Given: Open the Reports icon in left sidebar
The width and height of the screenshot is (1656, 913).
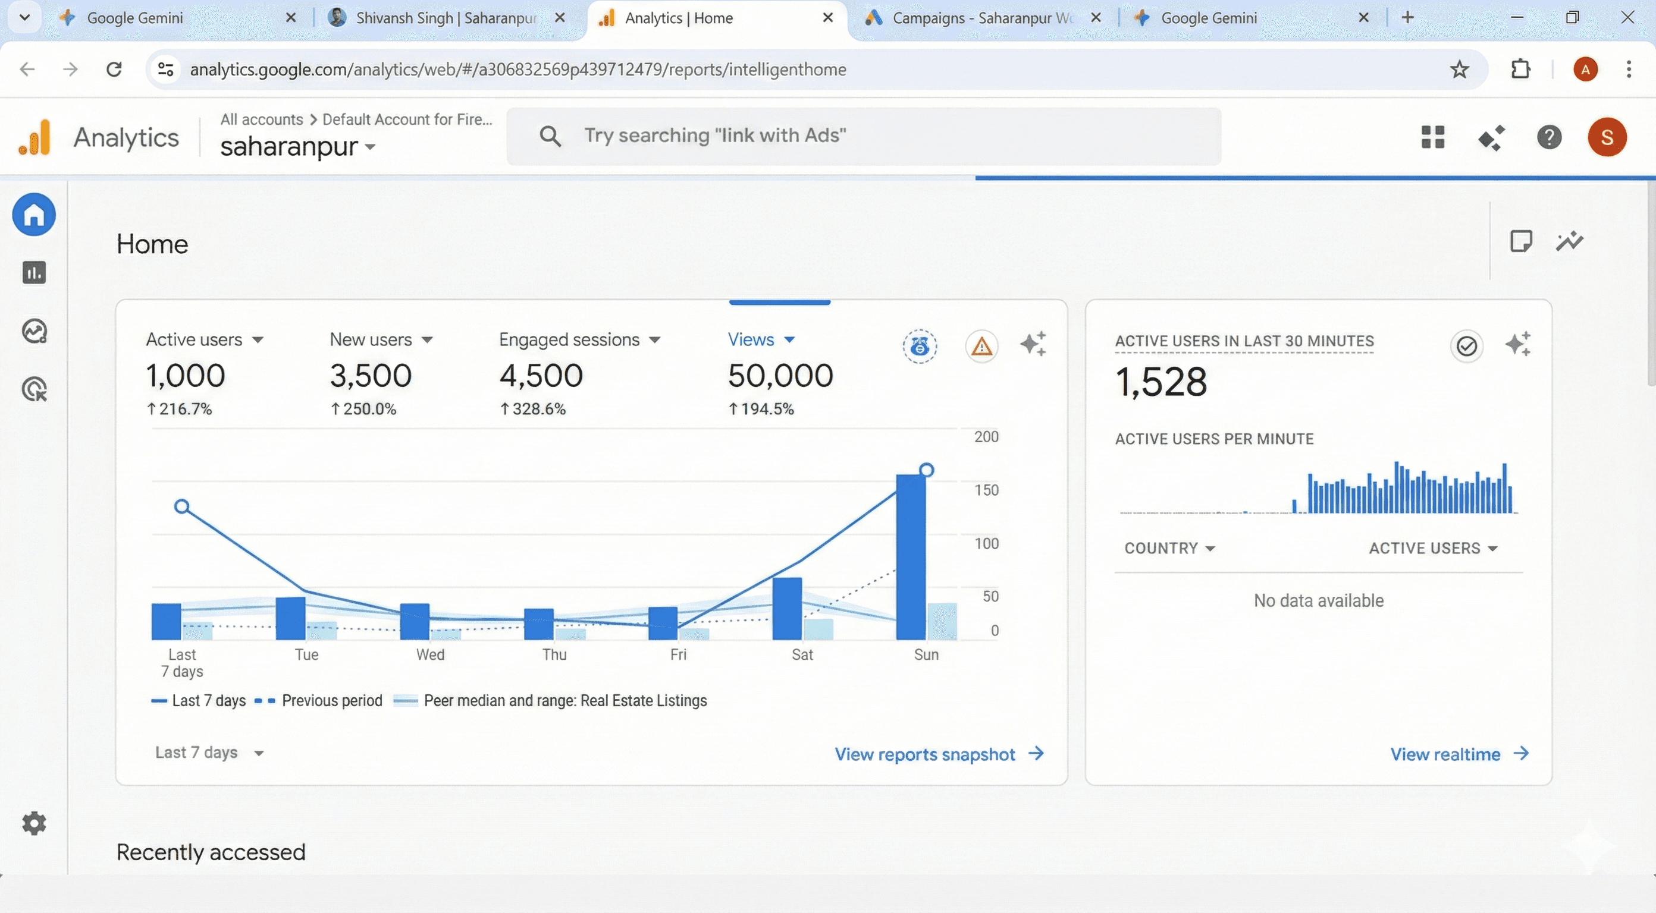Looking at the screenshot, I should [x=34, y=272].
